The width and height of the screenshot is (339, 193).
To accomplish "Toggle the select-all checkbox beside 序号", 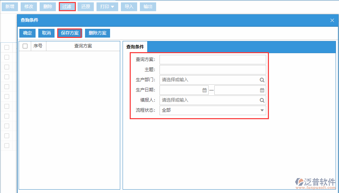I will coord(25,46).
